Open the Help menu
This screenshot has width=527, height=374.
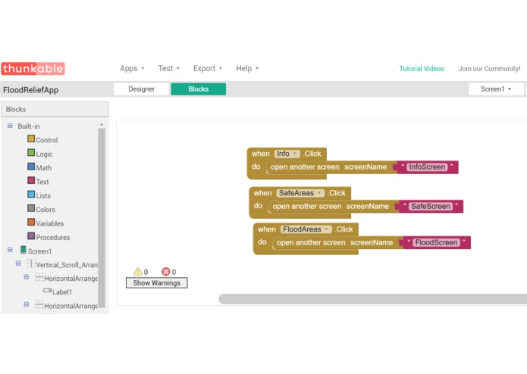[x=247, y=68]
